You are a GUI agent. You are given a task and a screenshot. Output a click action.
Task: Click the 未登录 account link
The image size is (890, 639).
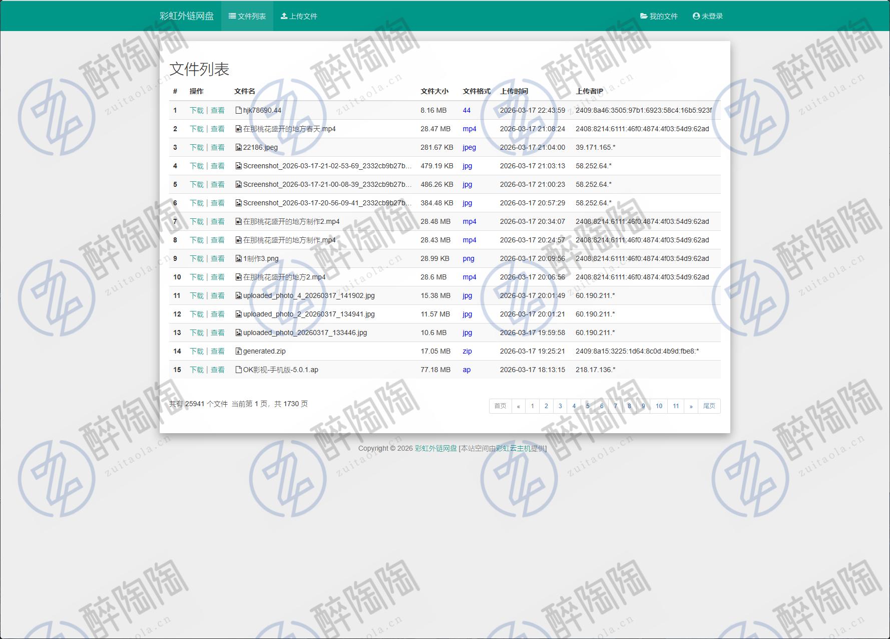click(x=708, y=16)
